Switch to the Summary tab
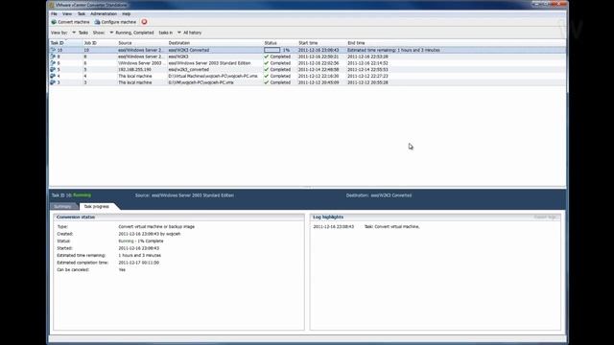 [62, 207]
